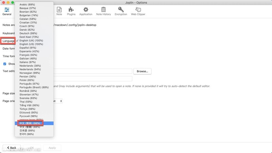Open the page orientation dropdown arrows
This screenshot has height=153, width=272.
coord(61,101)
